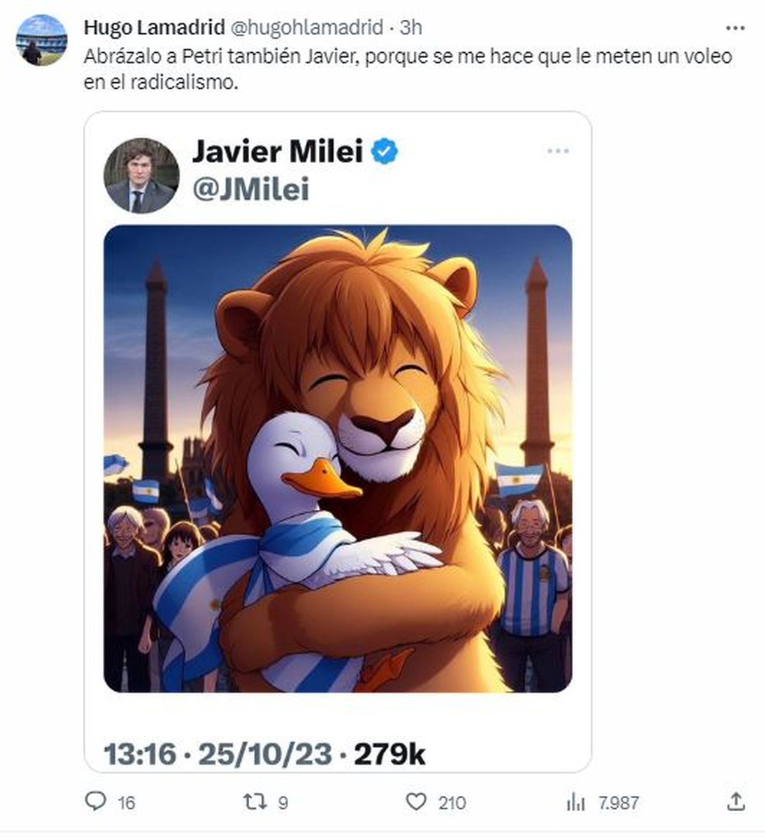Click the share upload arrow icon
Screen dimensions: 765x838
(736, 801)
